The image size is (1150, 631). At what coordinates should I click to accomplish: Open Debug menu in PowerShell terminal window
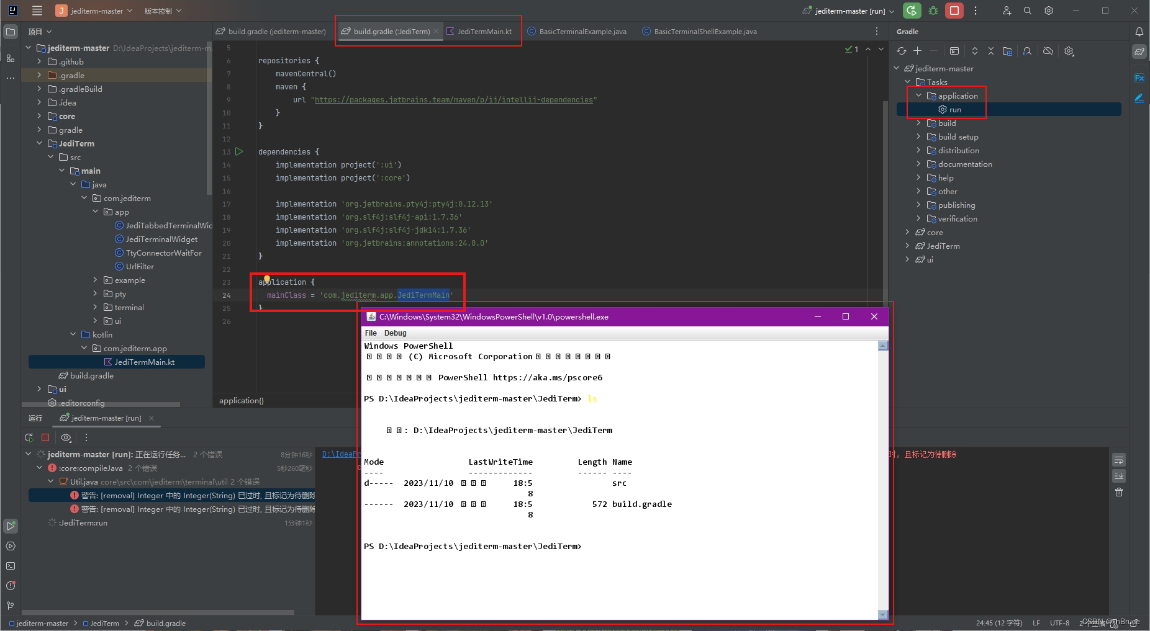pos(395,333)
